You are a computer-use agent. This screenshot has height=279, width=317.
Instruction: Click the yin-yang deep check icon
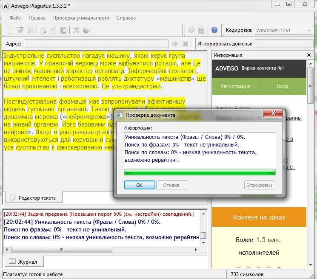pos(86,30)
